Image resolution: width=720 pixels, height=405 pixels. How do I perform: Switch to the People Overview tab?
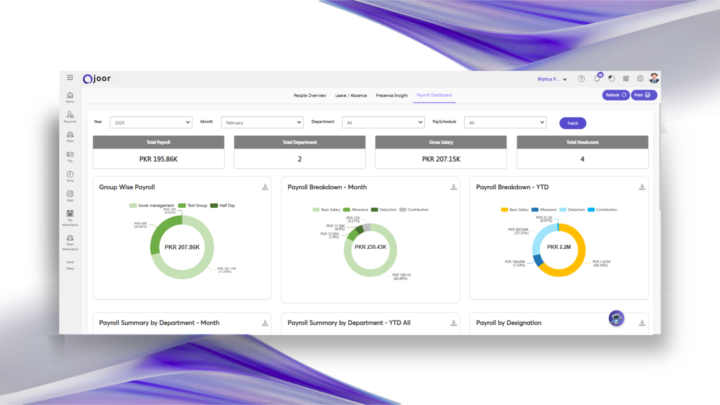point(310,96)
